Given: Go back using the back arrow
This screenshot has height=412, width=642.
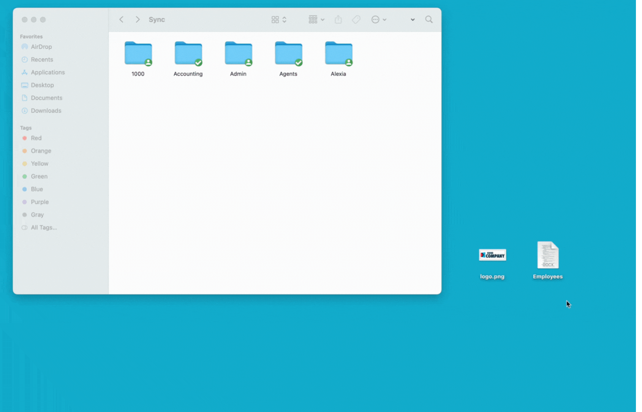Looking at the screenshot, I should coord(122,19).
